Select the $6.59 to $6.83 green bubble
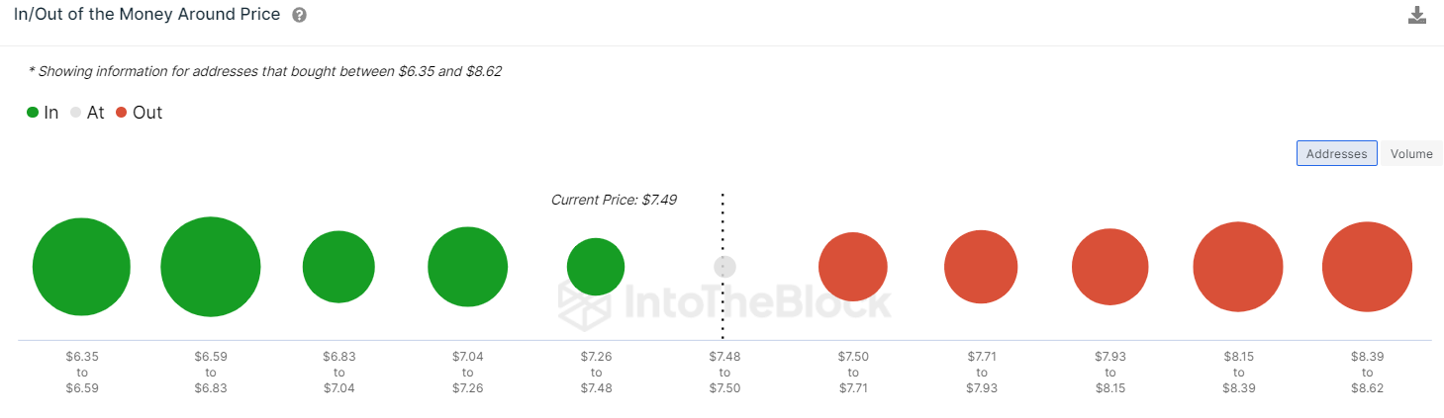 210,267
